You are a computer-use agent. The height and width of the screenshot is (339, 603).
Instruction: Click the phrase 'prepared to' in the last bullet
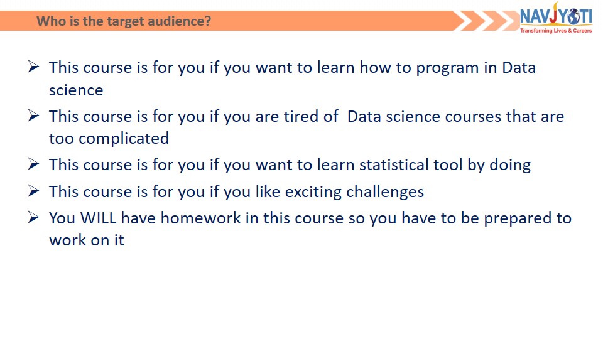point(528,218)
